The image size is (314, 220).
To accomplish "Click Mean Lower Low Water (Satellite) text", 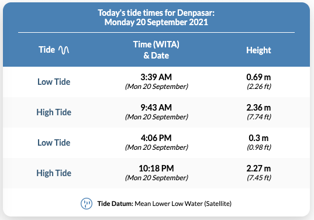I will tap(183, 204).
